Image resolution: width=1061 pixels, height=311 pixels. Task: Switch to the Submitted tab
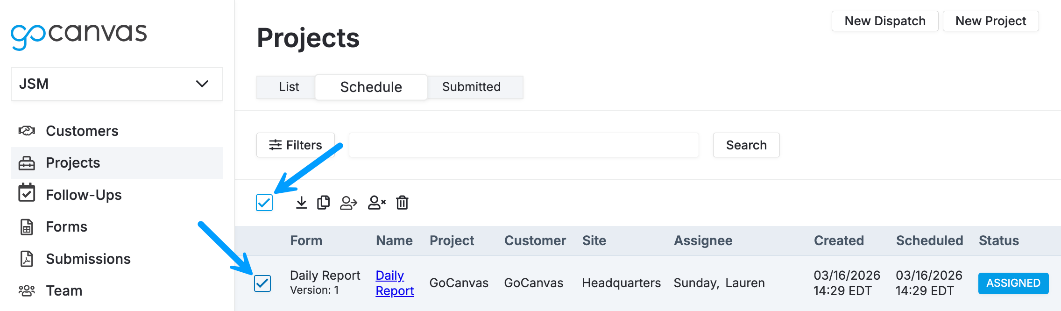[x=472, y=87]
